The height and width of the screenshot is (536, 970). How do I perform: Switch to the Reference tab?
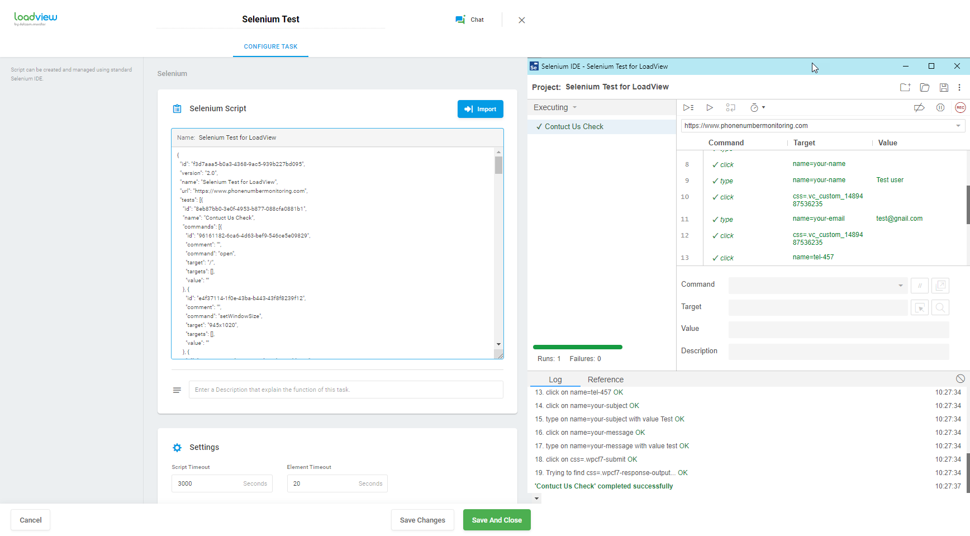pyautogui.click(x=605, y=380)
